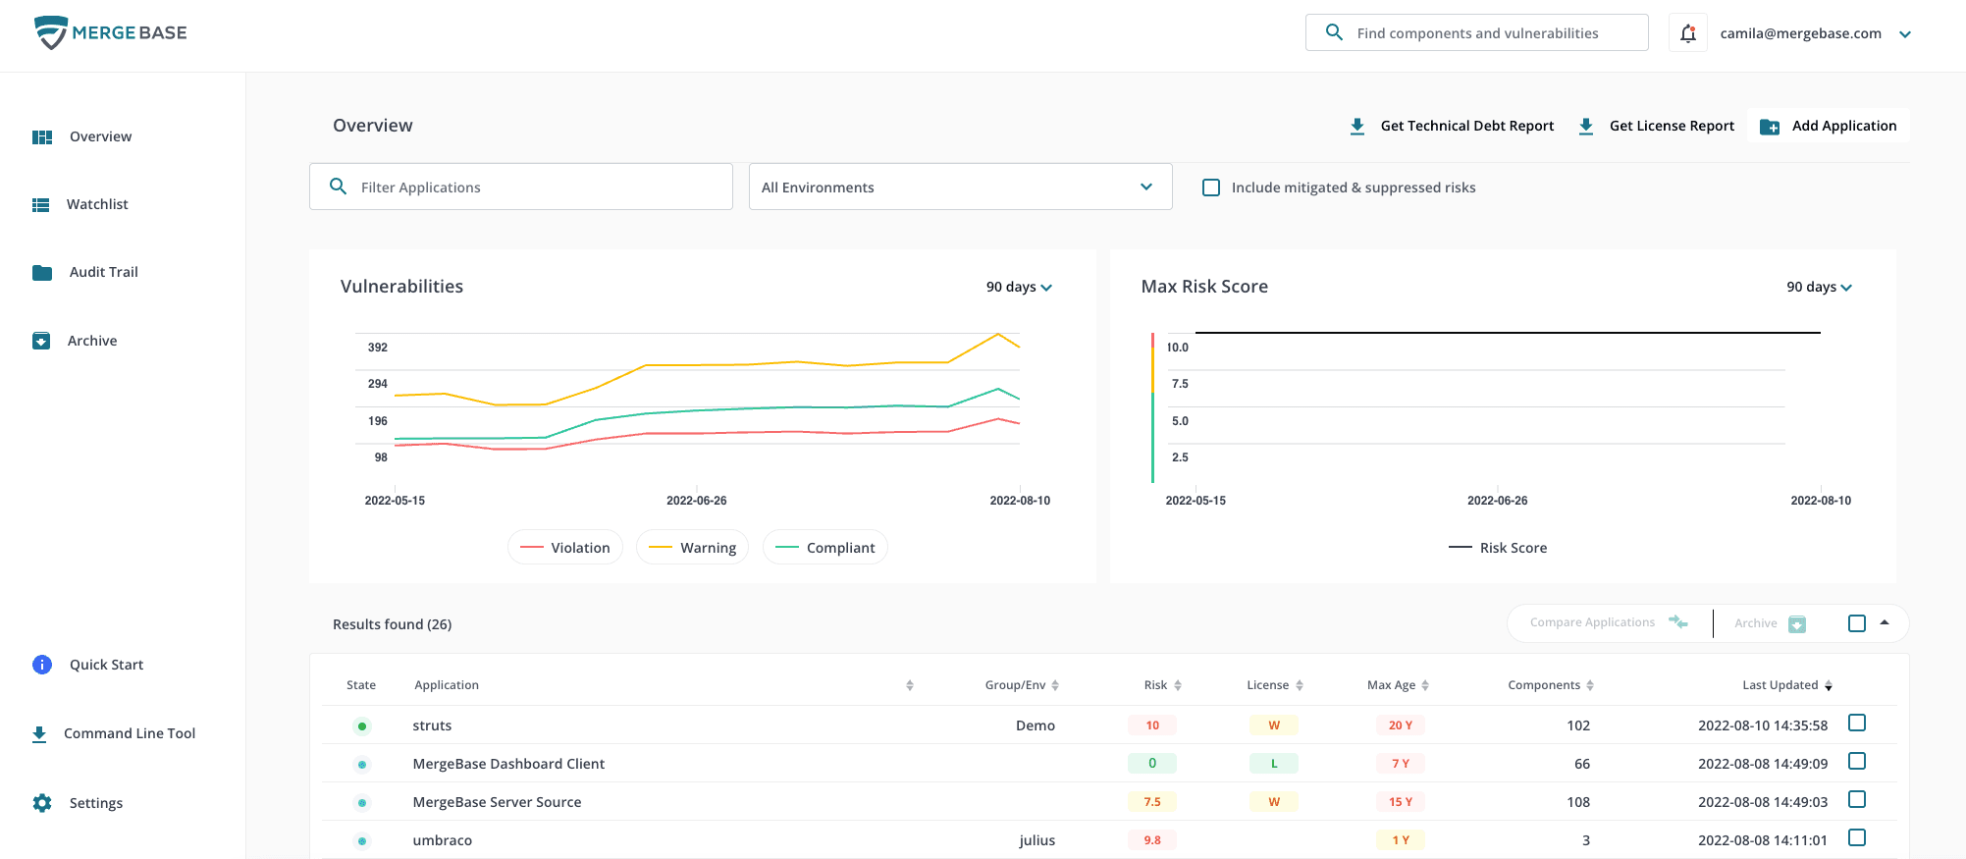Toggle Compliant series in Vulnerabilities legend
The image size is (1966, 859).
click(x=825, y=548)
